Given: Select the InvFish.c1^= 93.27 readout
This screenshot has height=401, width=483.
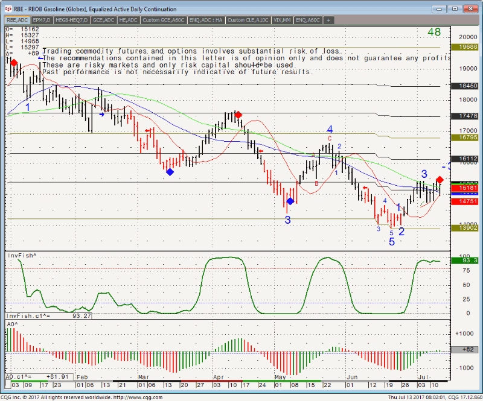Looking at the screenshot, I should [49, 316].
